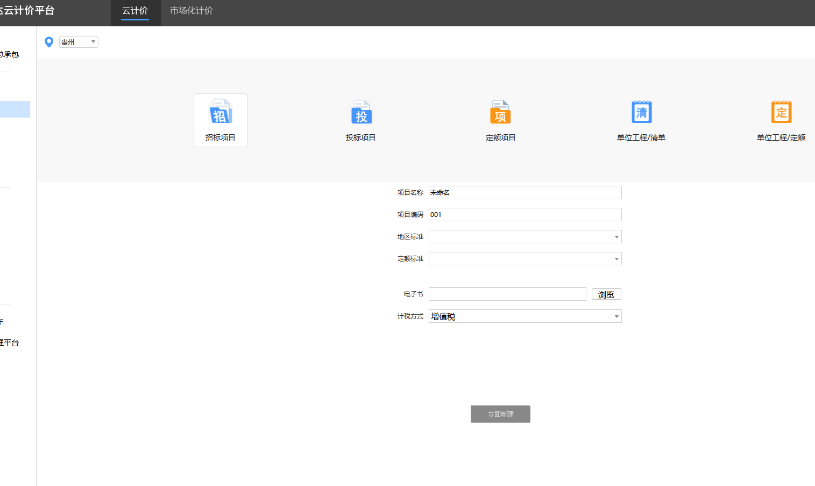Image resolution: width=815 pixels, height=486 pixels.
Task: Expand the 定额标准 dropdown
Action: (x=525, y=259)
